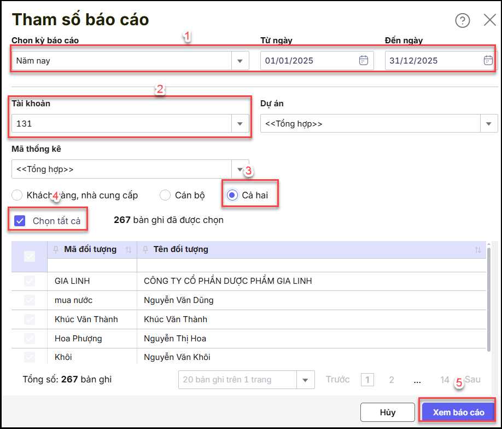Open calendar picker for Đến ngày
Screen dimensions: 502x429
click(x=488, y=61)
